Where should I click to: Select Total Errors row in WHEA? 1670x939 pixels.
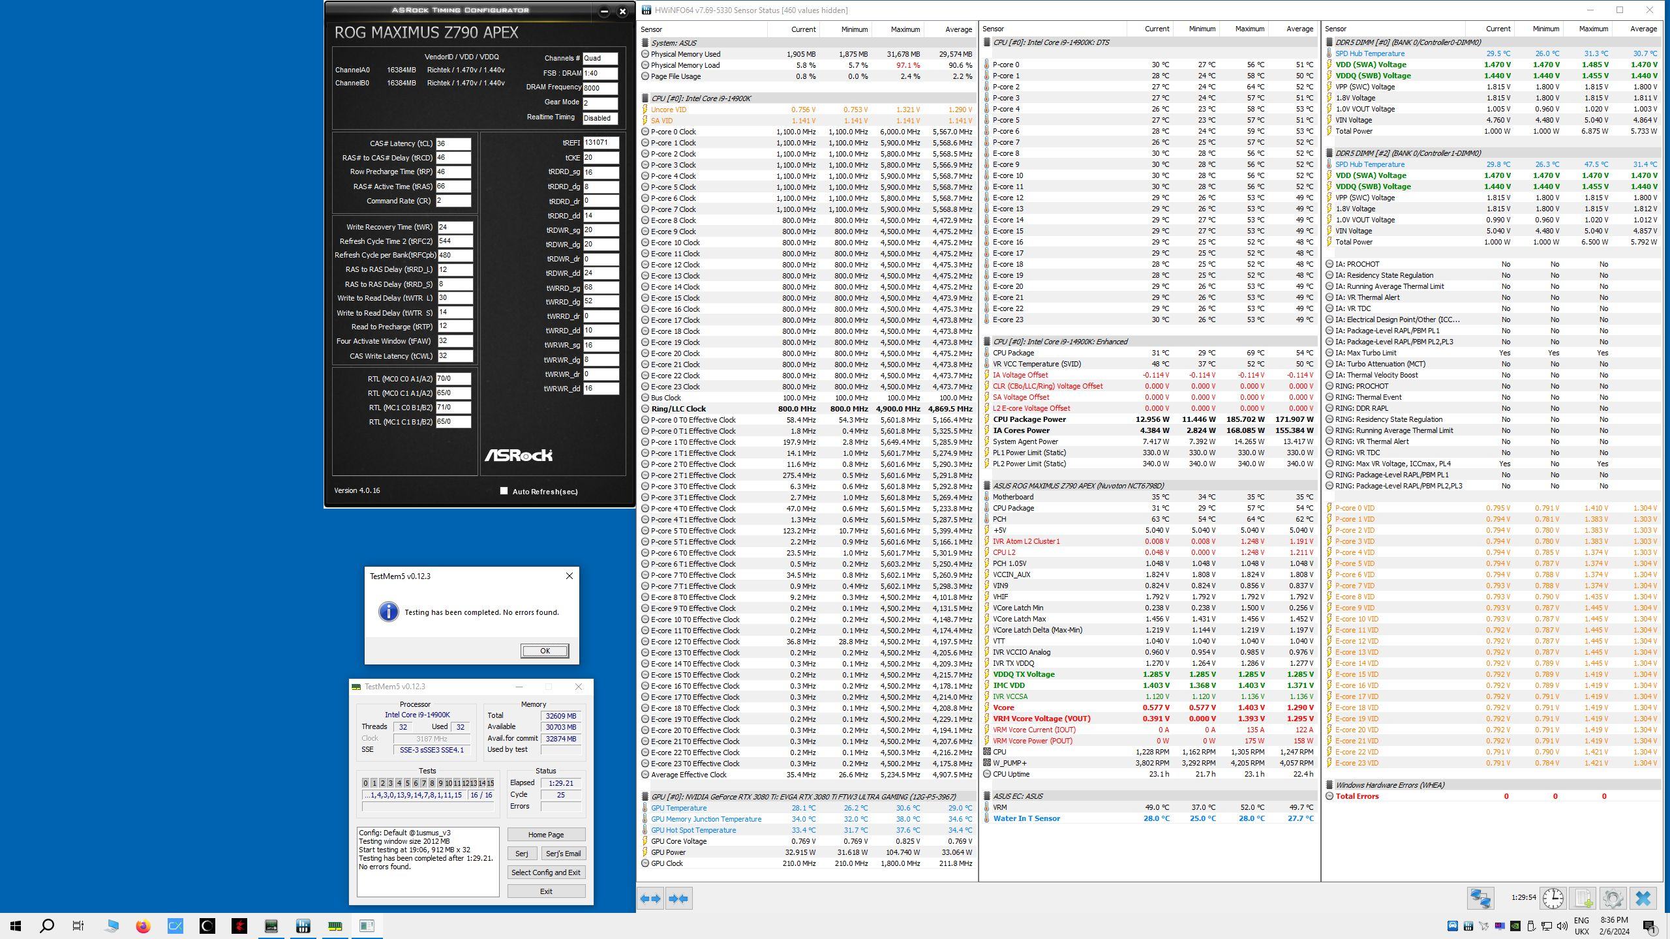coord(1494,796)
